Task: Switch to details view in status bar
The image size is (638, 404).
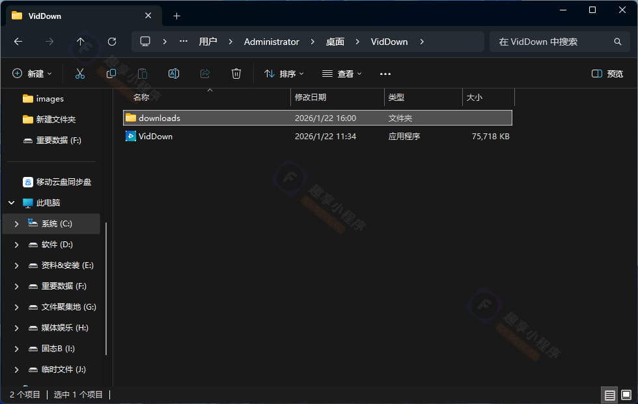Action: coord(609,395)
